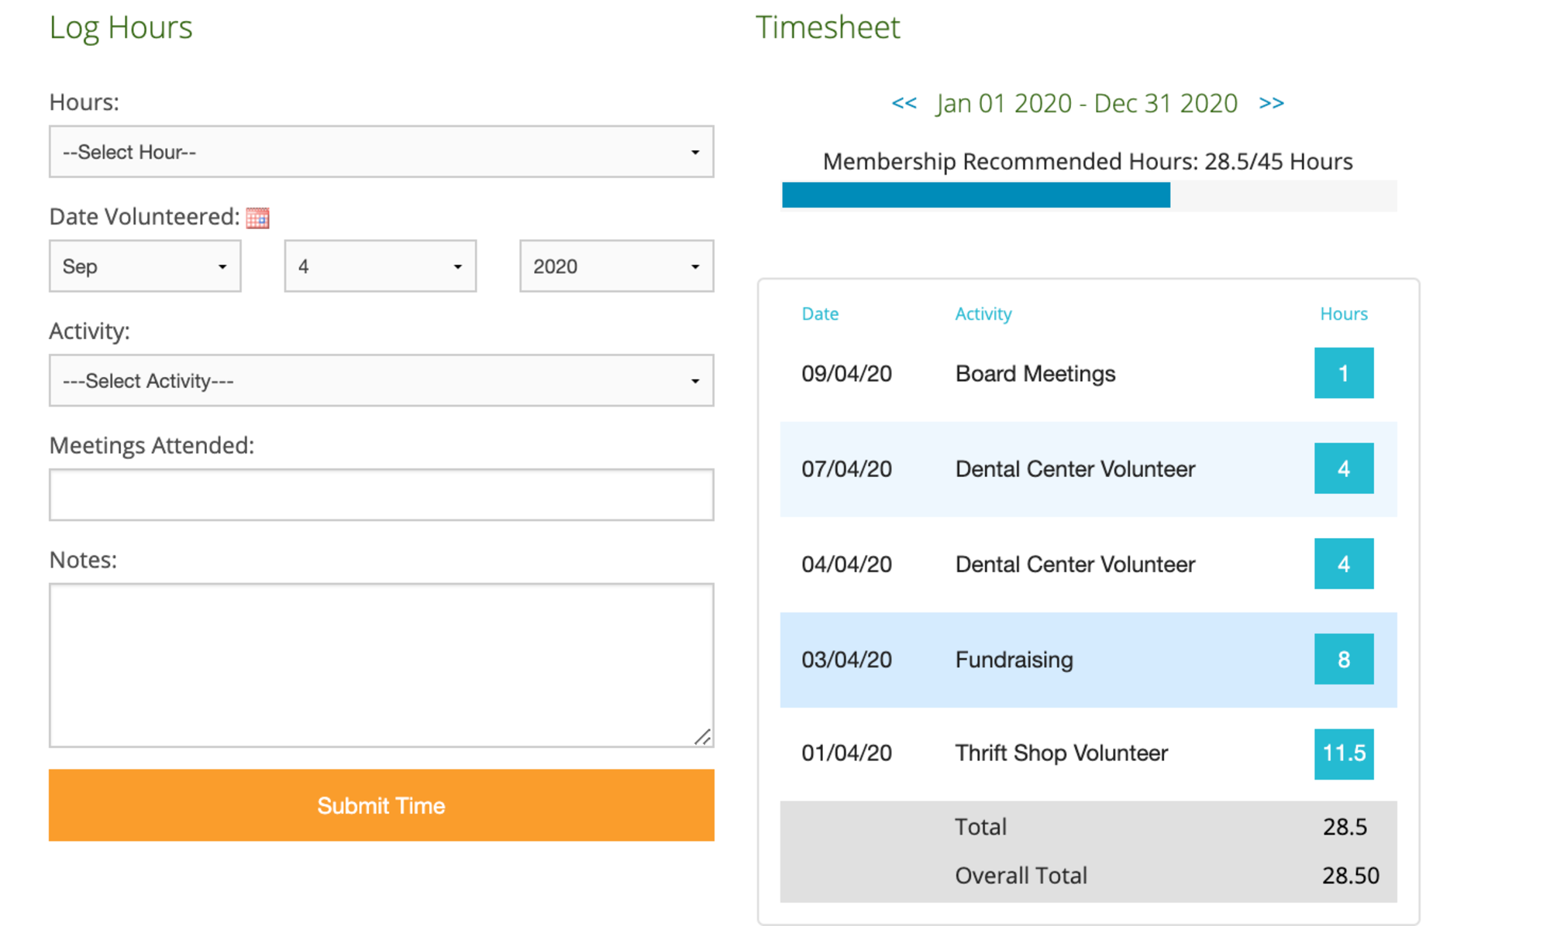1550x926 pixels.
Task: Click inside the Notes text area
Action: pyautogui.click(x=381, y=664)
